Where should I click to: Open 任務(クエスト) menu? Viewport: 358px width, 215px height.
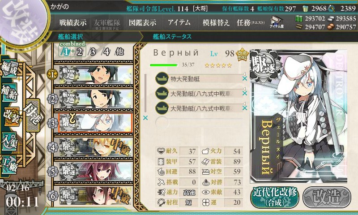[251, 22]
